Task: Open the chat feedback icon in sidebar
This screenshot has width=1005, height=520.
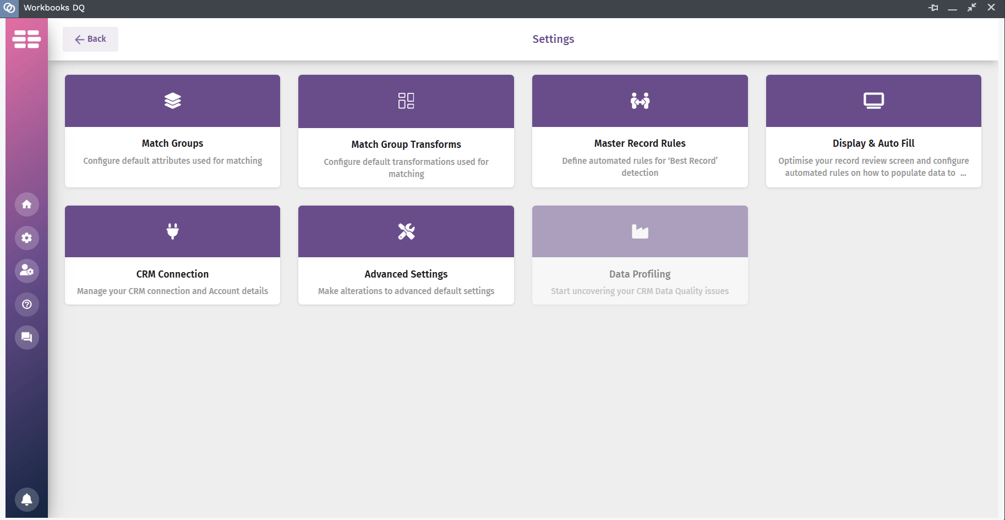Action: pyautogui.click(x=26, y=338)
